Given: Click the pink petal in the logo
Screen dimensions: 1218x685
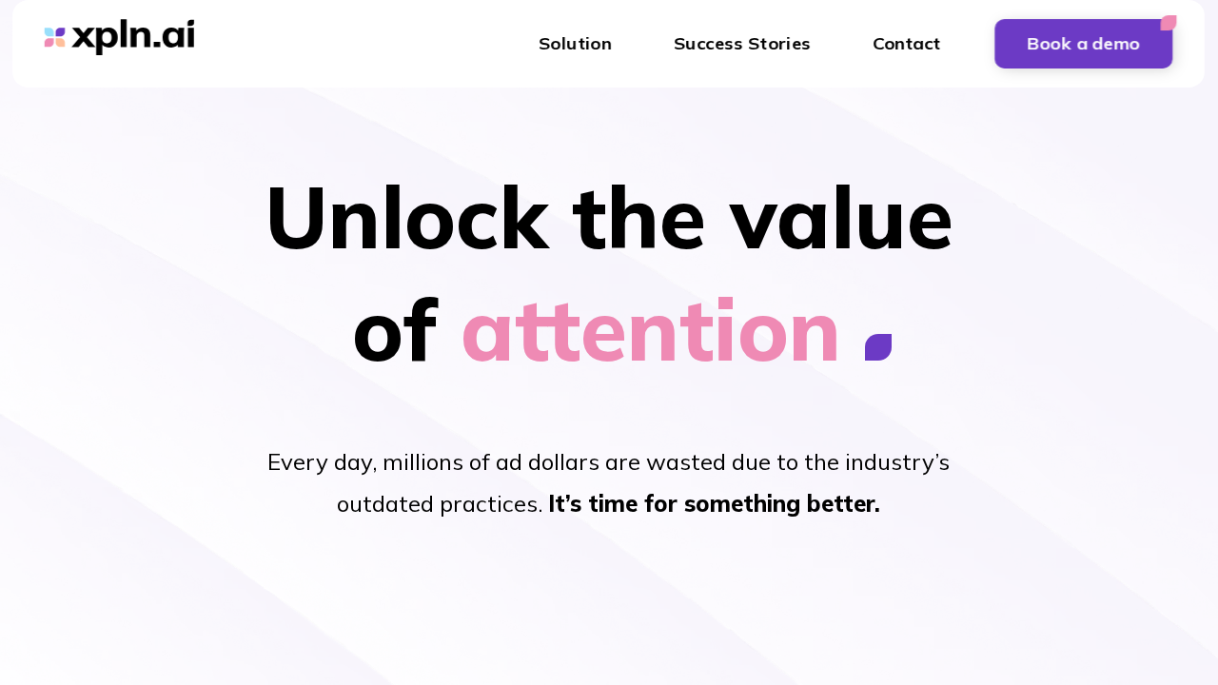Looking at the screenshot, I should click(x=49, y=43).
